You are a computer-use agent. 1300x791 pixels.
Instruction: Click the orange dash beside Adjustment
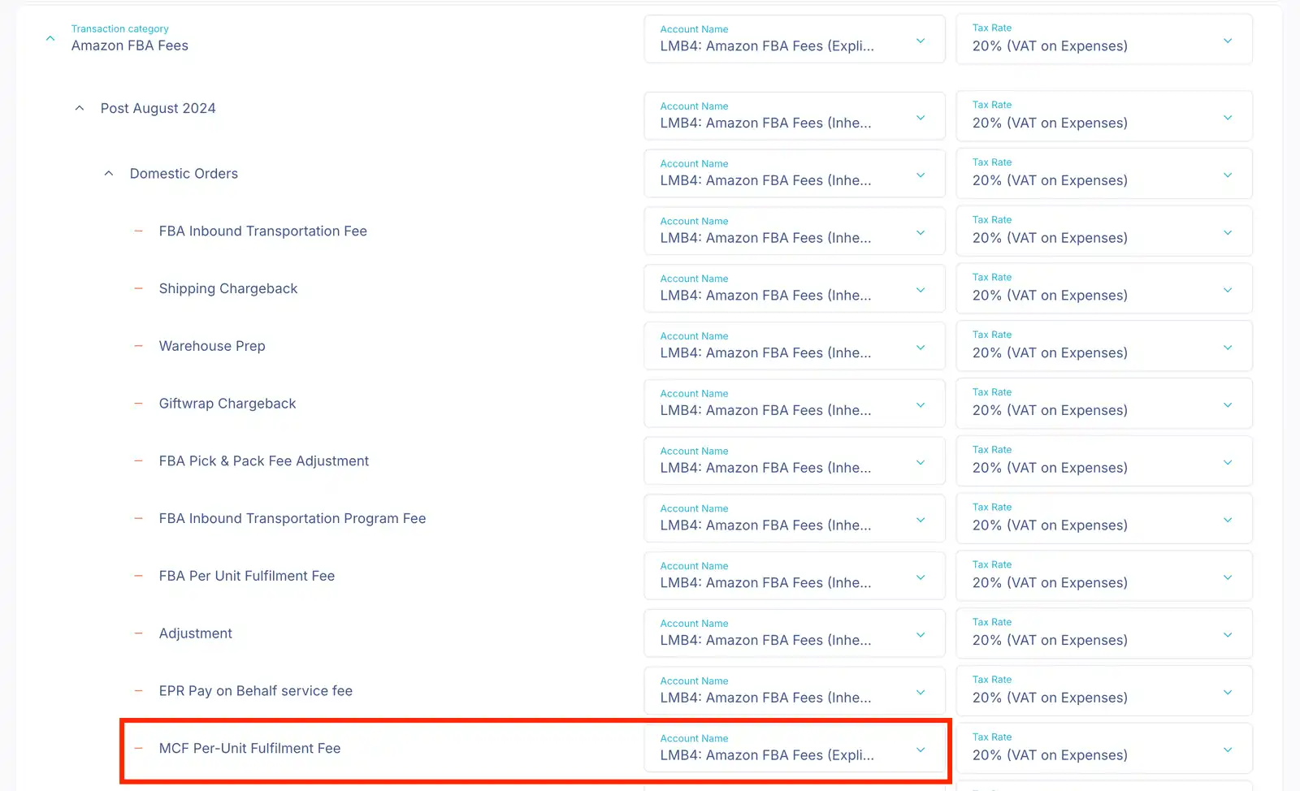pyautogui.click(x=138, y=633)
